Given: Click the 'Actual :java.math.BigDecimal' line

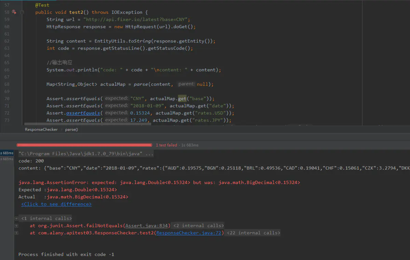Looking at the screenshot, I should [73, 197].
